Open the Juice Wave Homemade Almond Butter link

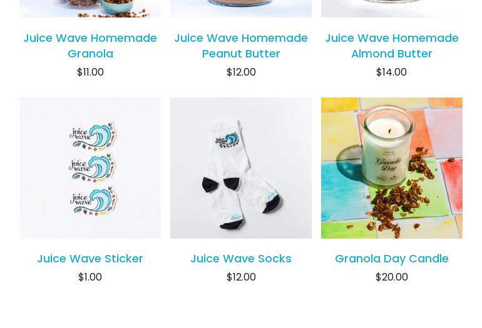pyautogui.click(x=392, y=46)
